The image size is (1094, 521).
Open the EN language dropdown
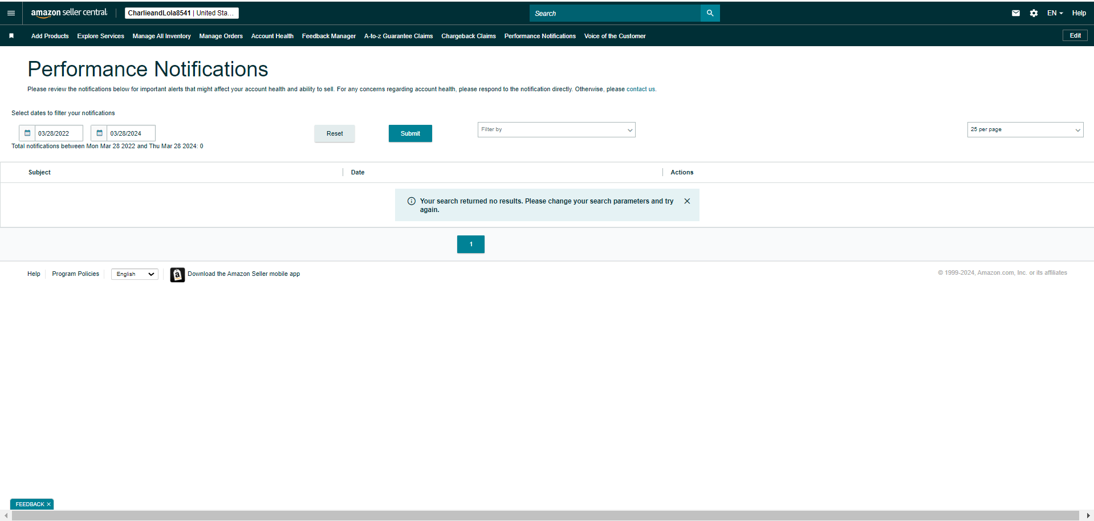pyautogui.click(x=1055, y=13)
